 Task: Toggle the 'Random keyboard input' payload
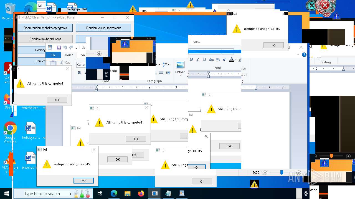point(45,39)
